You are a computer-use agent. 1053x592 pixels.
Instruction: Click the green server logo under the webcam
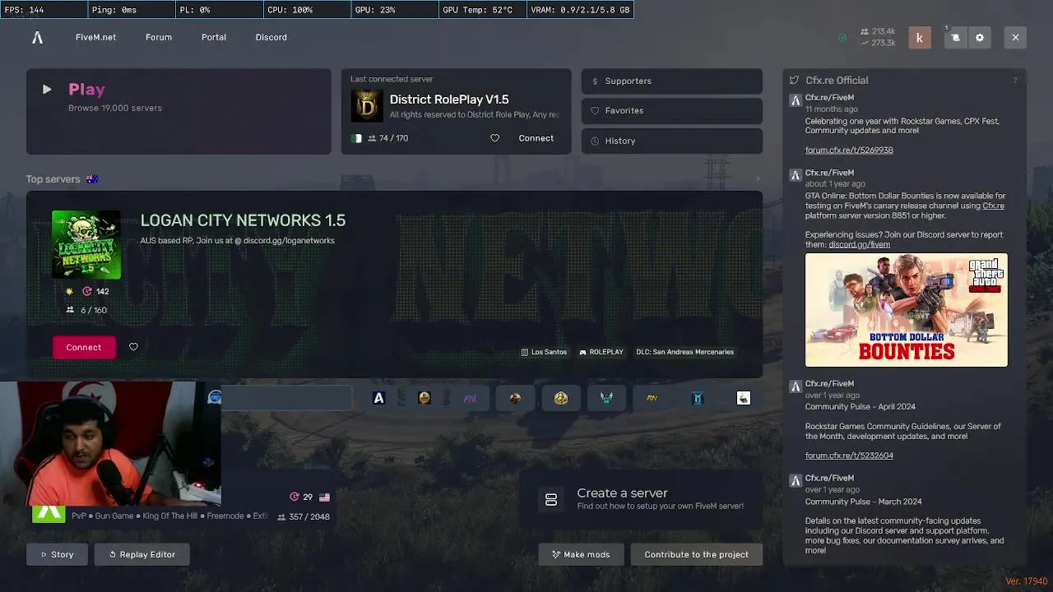[49, 514]
